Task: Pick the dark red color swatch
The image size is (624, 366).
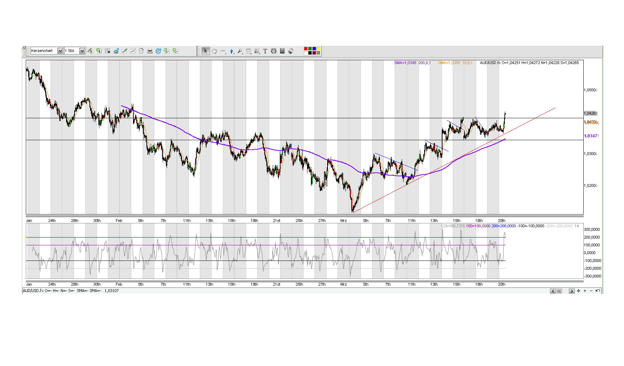Action: tap(314, 53)
